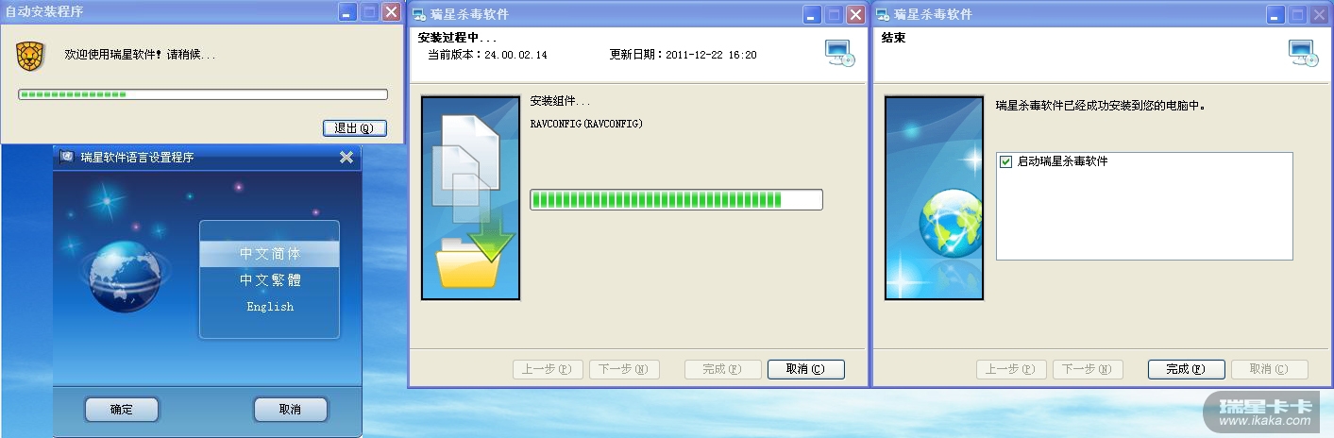The height and width of the screenshot is (438, 1334).
Task: Toggle 启动瑞星杀毒软件 checkbox
Action: click(1005, 162)
